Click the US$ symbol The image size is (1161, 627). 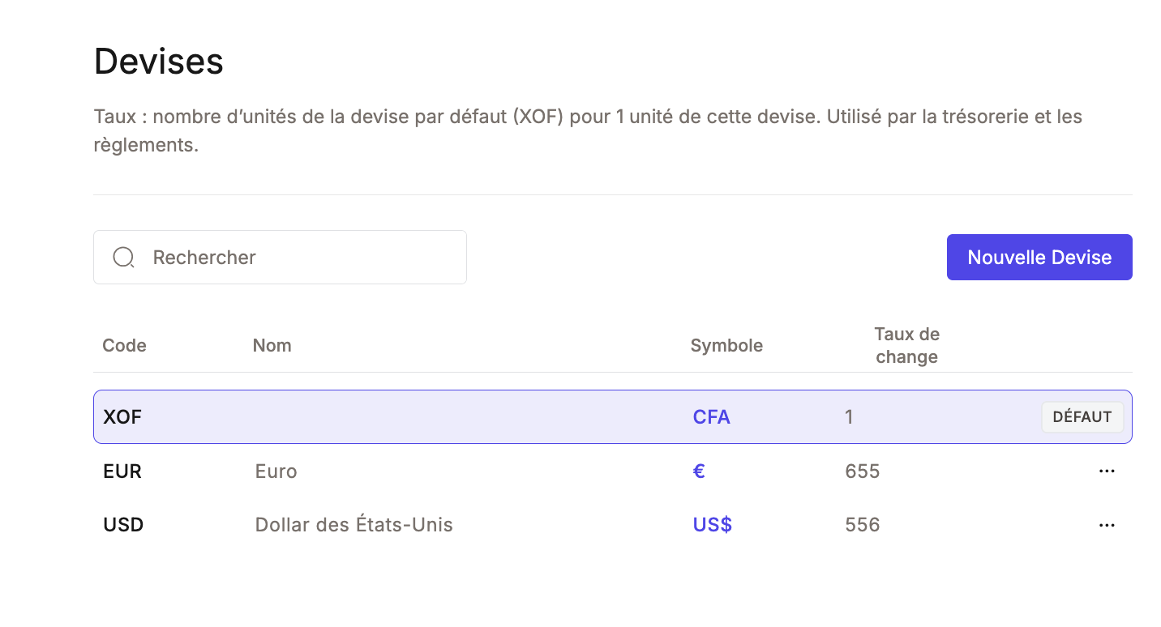coord(712,525)
